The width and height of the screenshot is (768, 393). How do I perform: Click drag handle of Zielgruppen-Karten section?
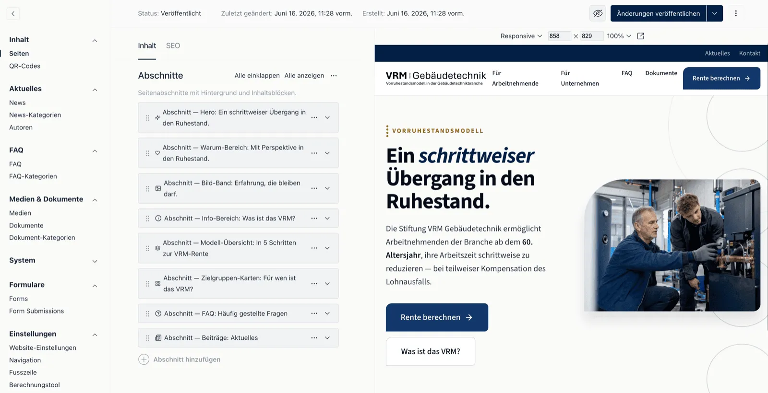click(147, 283)
